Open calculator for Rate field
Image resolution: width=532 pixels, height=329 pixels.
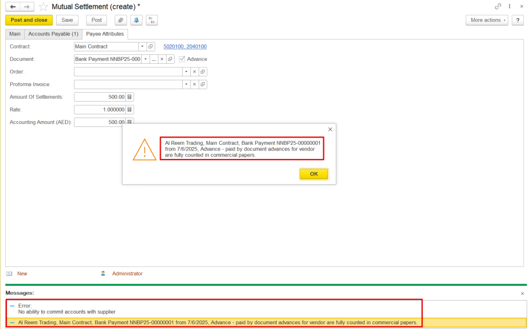coord(130,110)
